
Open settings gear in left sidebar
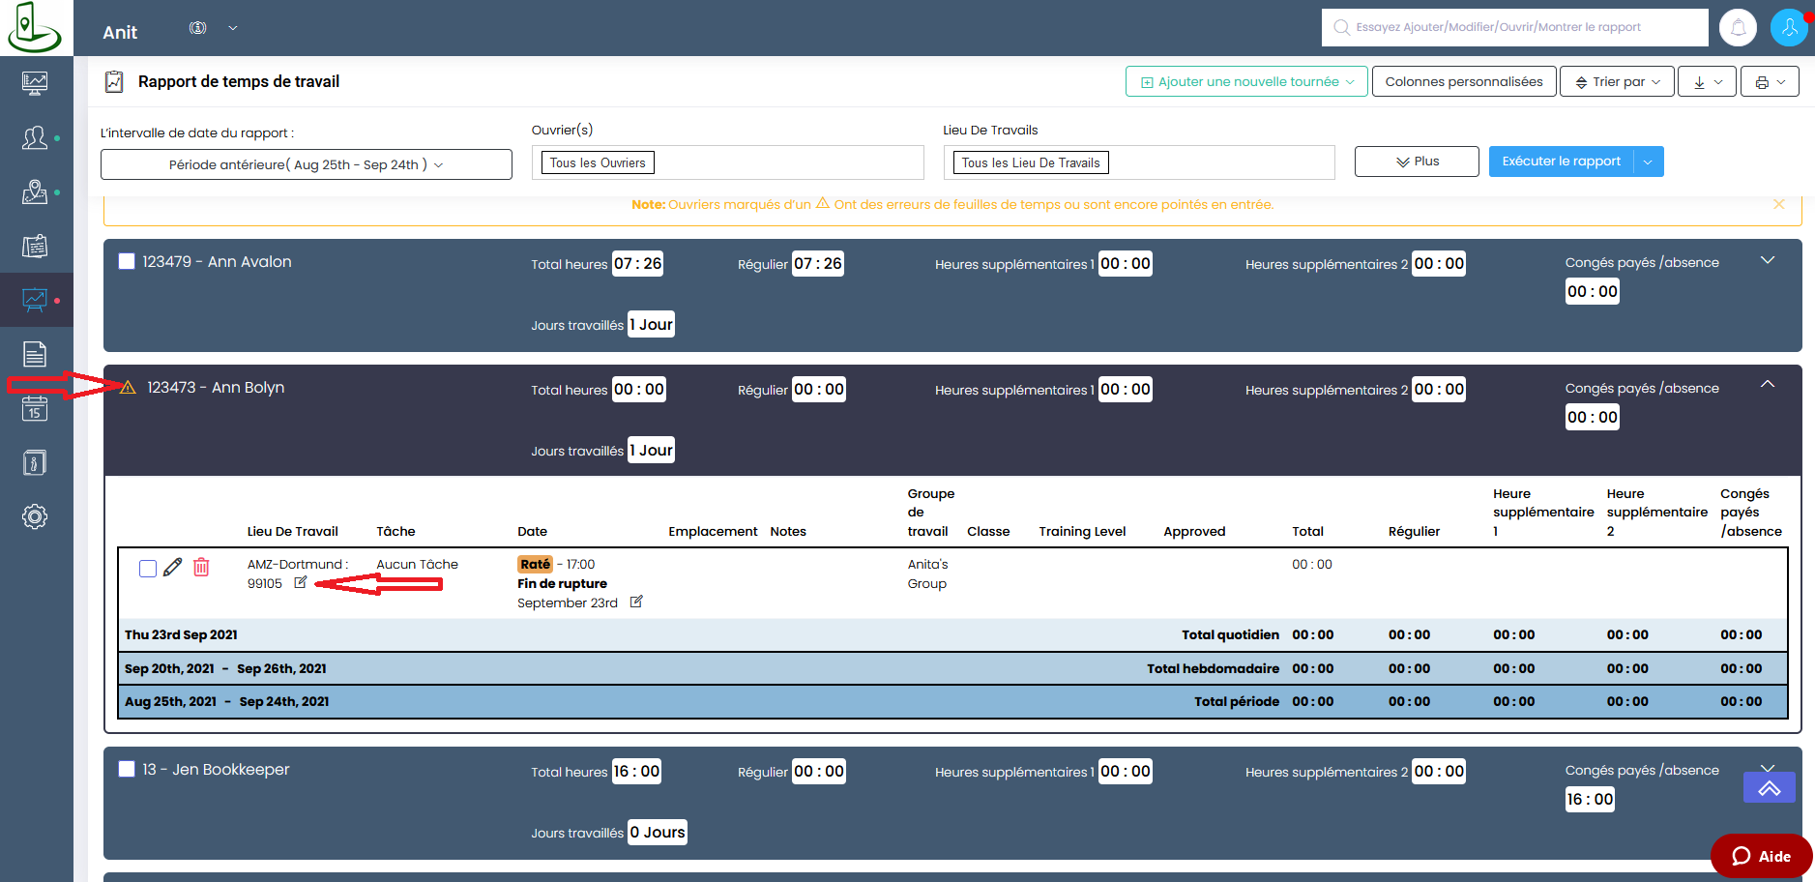[35, 516]
